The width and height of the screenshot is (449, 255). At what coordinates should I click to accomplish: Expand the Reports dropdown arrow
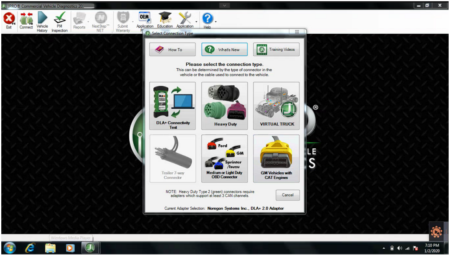(88, 22)
